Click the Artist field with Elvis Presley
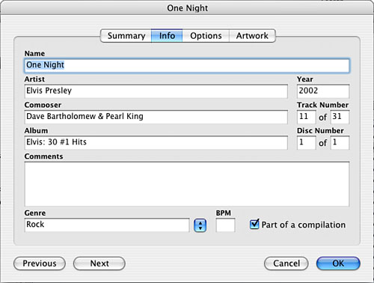374x283 pixels. (156, 91)
